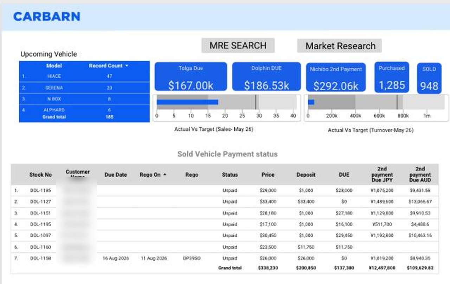Click the blue Turnover actual progress bar
The image size is (450, 284).
(311, 102)
